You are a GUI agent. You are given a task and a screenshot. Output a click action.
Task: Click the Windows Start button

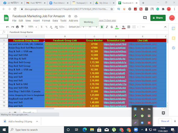click(x=4, y=130)
